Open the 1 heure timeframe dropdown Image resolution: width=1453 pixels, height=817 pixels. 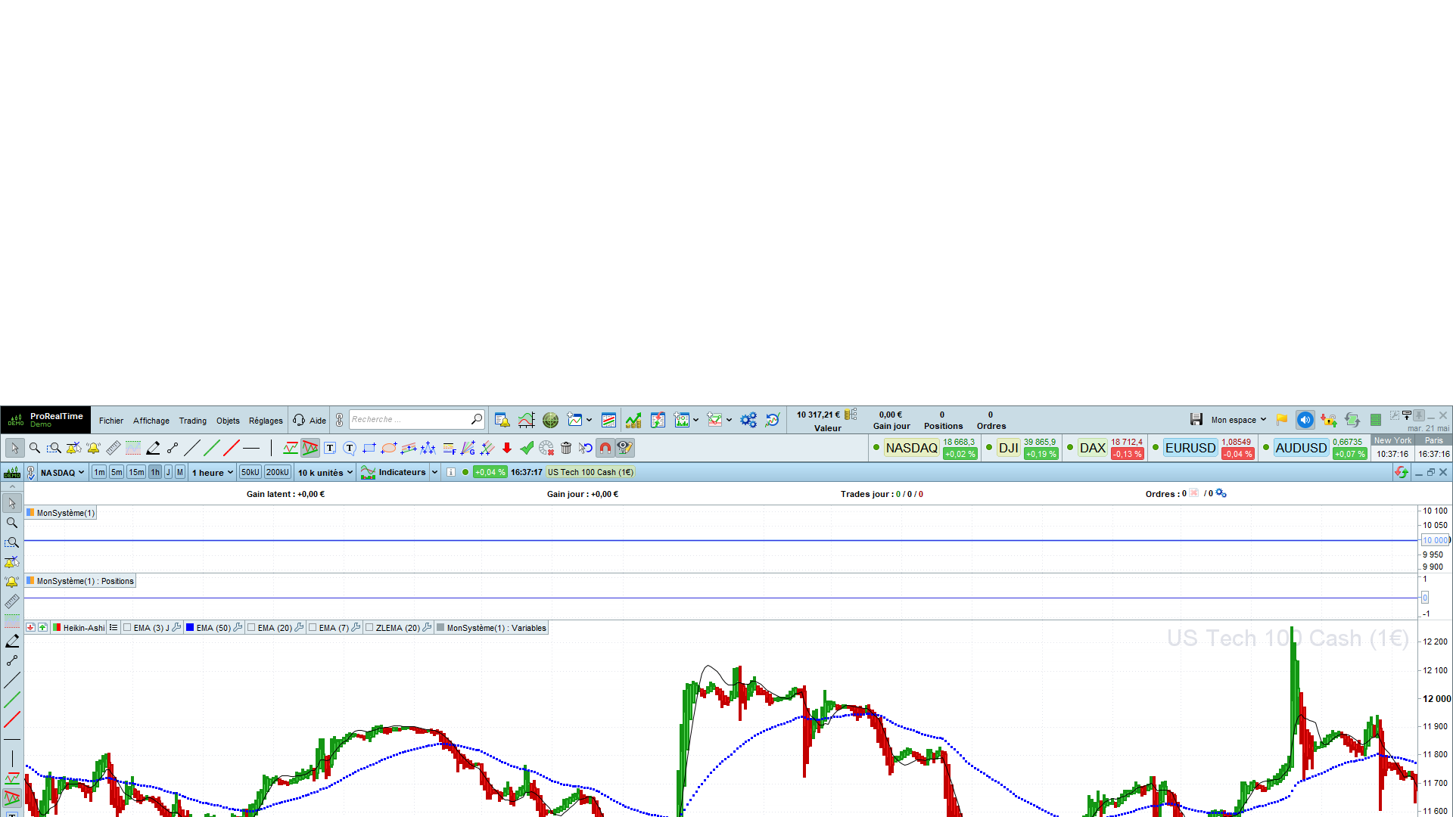[x=213, y=473]
